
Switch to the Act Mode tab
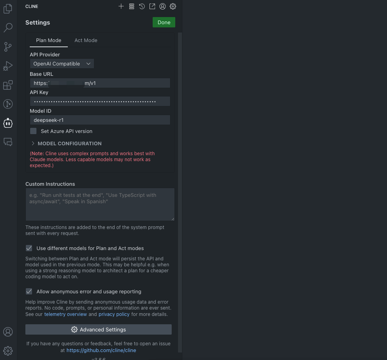(86, 40)
